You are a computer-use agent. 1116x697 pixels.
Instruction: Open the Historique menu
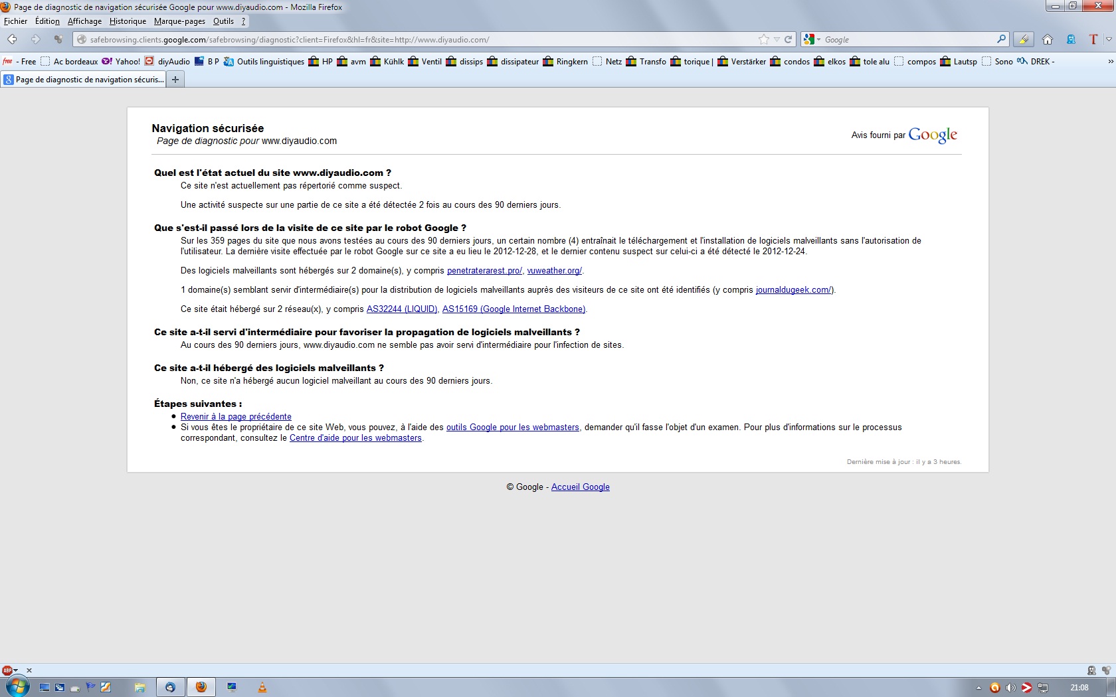click(128, 21)
